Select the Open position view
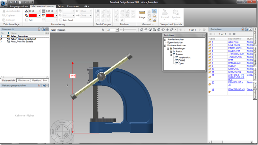258x145 pixels. pos(181,64)
